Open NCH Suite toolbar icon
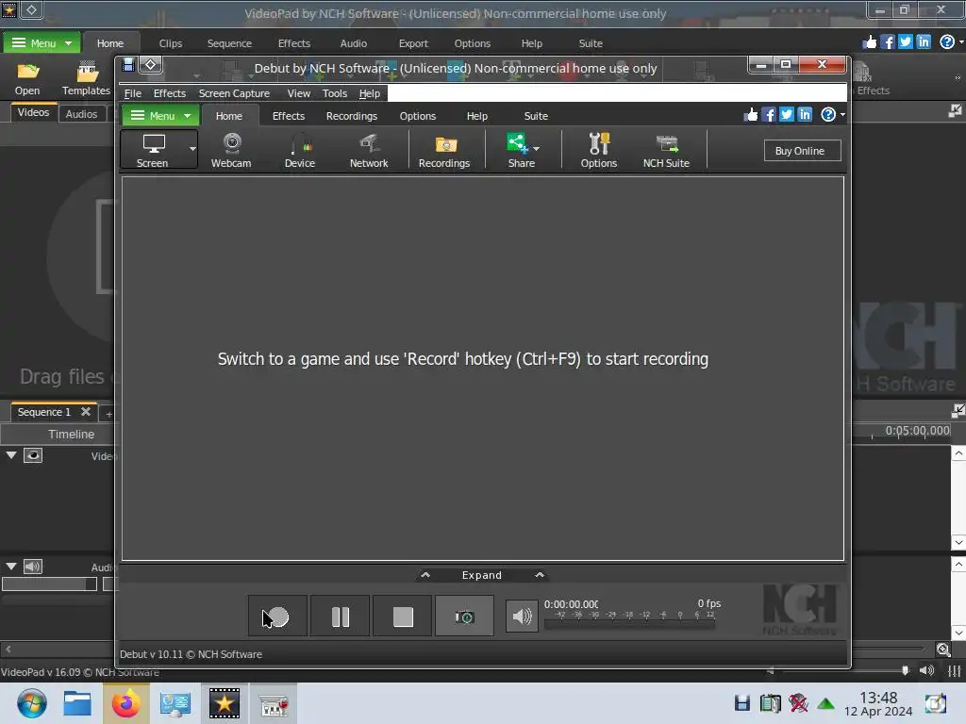966x724 pixels. click(666, 150)
